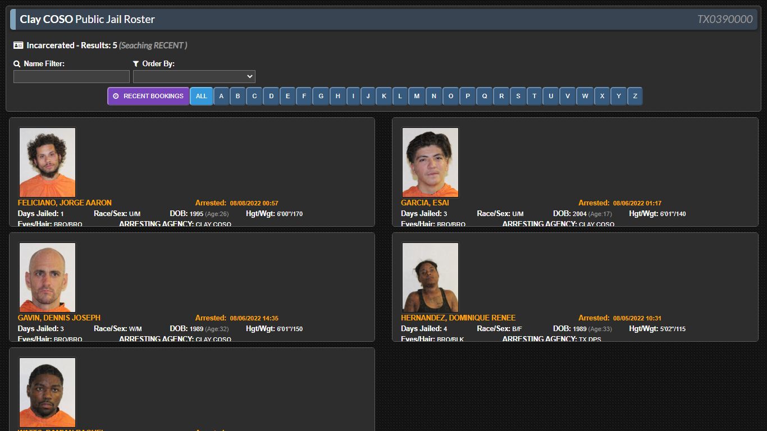Filter roster by letter P
Viewport: 767px width, 431px height.
coord(468,96)
